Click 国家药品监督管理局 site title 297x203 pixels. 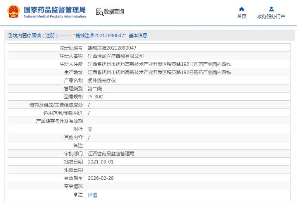coord(55,10)
